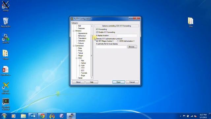The height and width of the screenshot is (119, 211).
Task: Open the Videos folder on desktop
Action: tap(6, 55)
